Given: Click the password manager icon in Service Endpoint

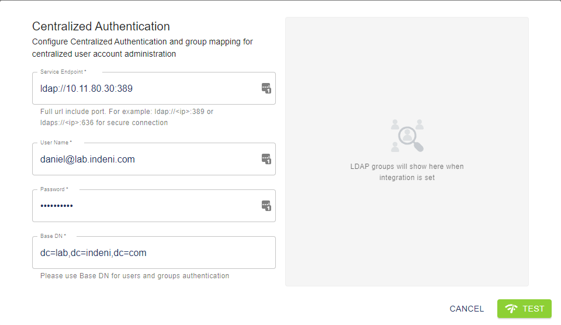Looking at the screenshot, I should tap(266, 88).
